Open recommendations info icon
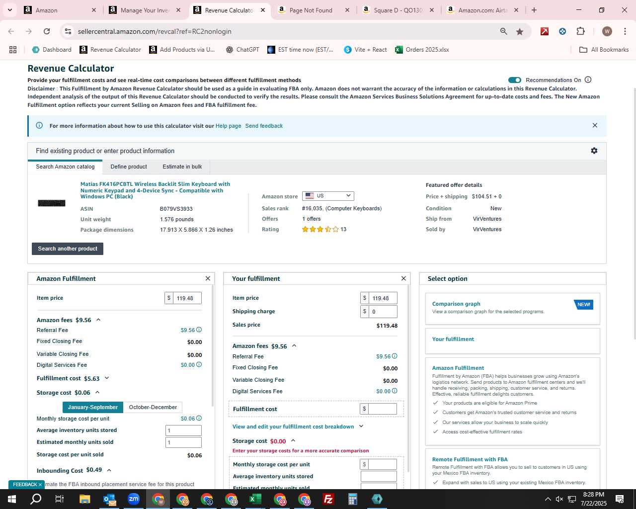 [x=588, y=80]
